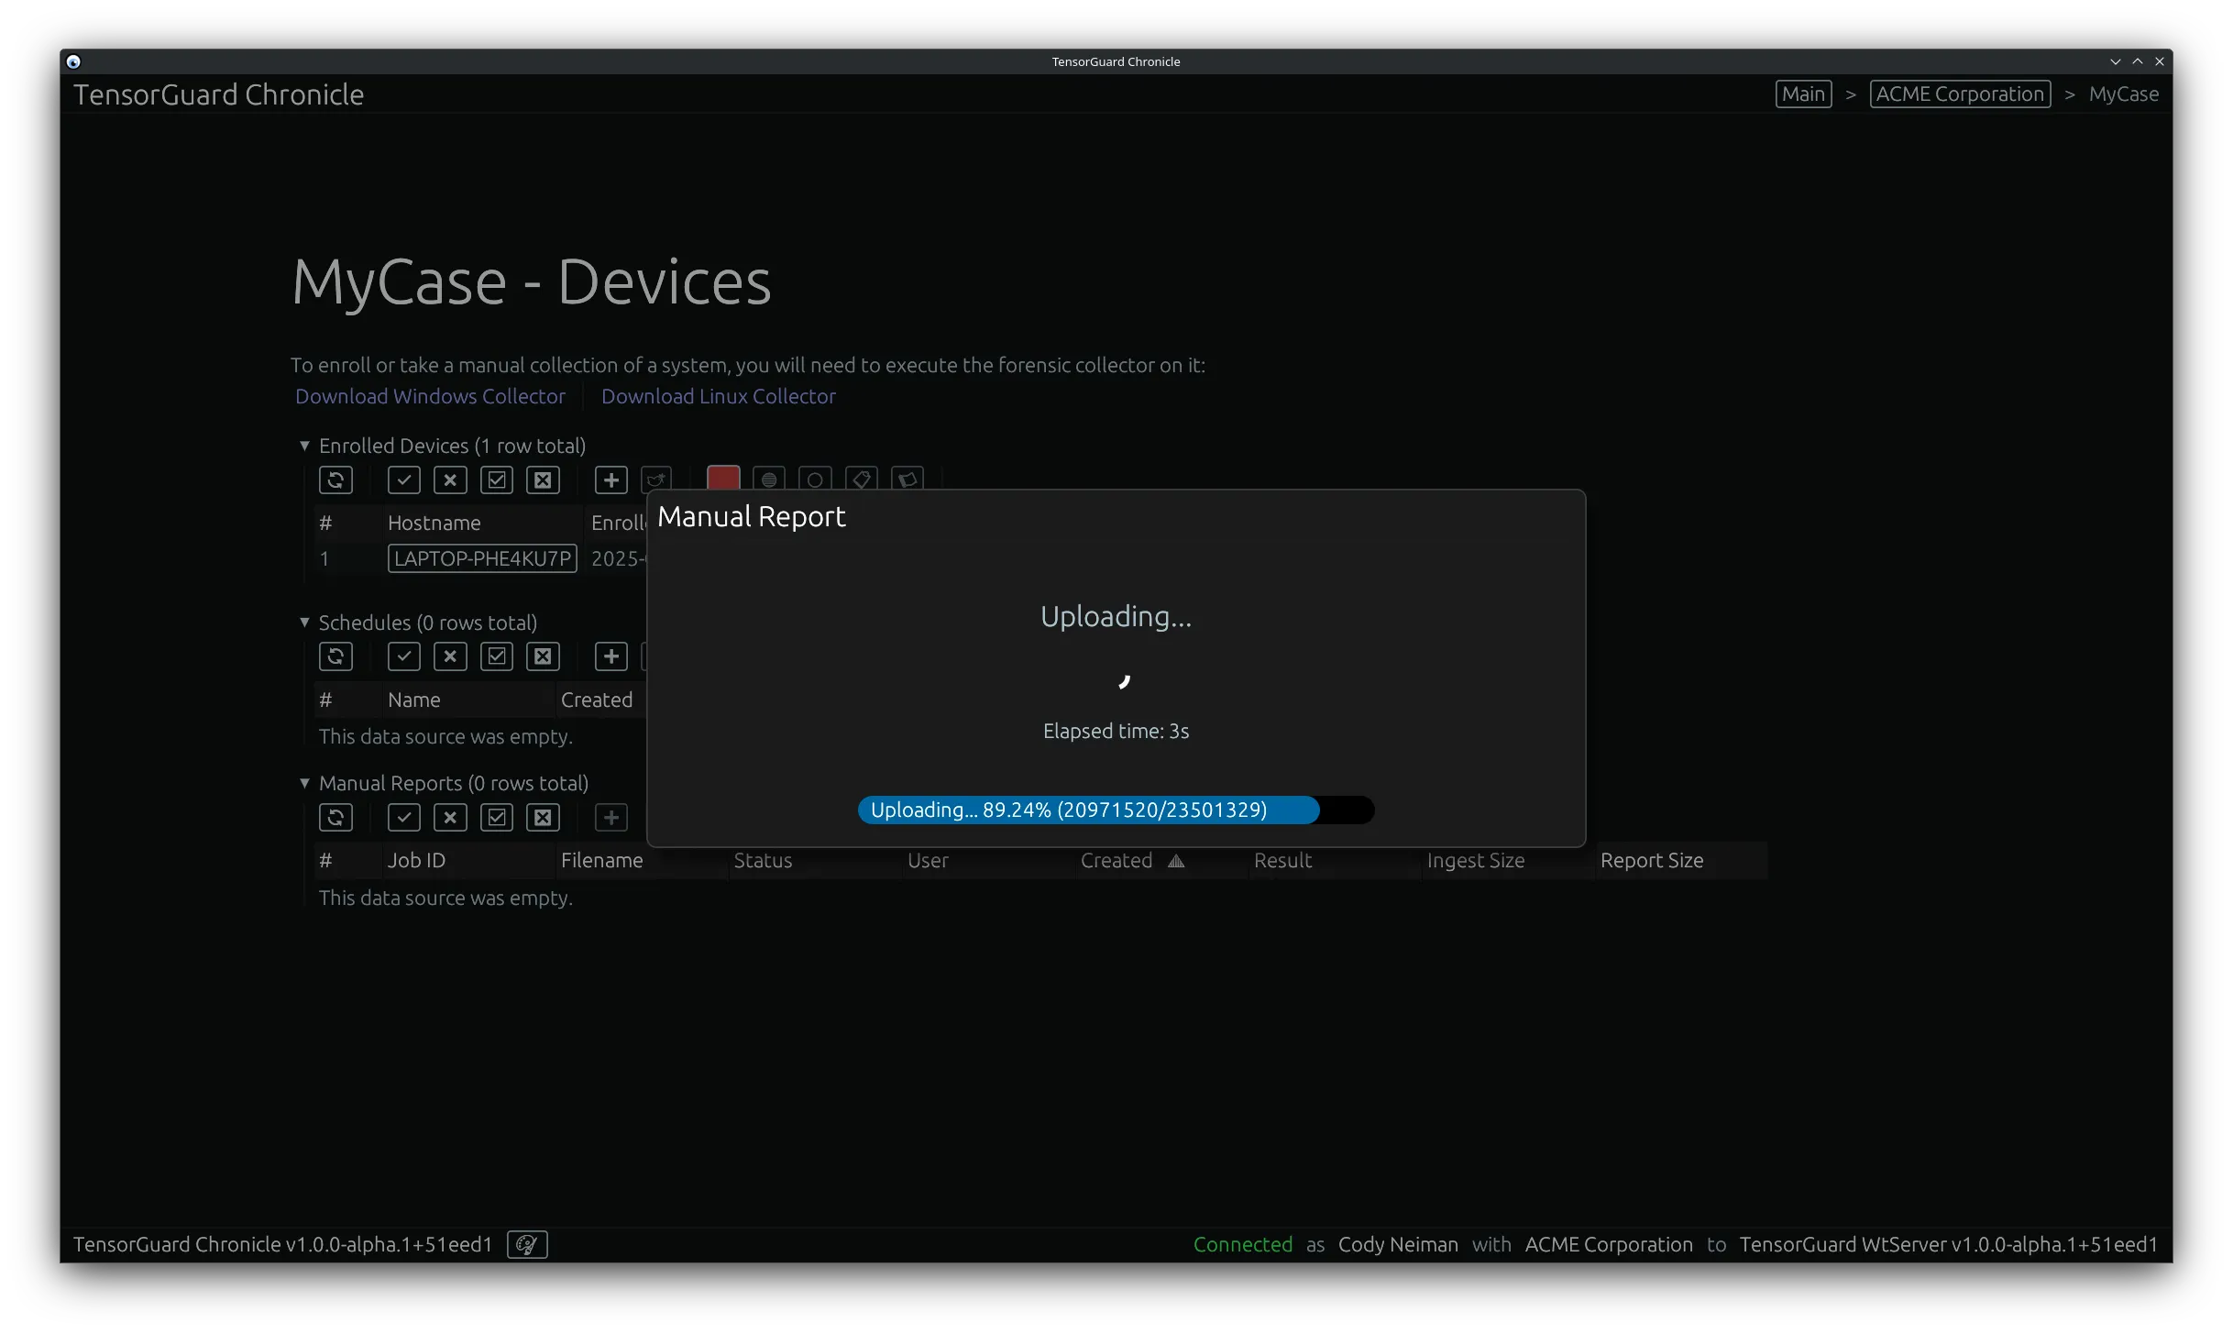This screenshot has height=1334, width=2233.
Task: Click the add (plus) icon for Schedules
Action: (x=610, y=656)
